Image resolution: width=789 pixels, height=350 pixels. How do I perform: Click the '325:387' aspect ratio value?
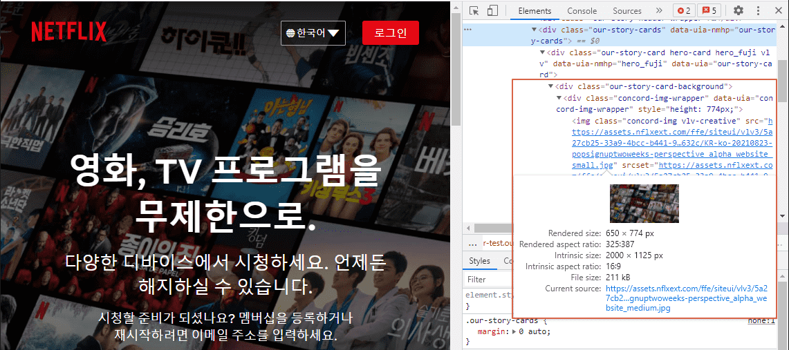click(x=621, y=244)
